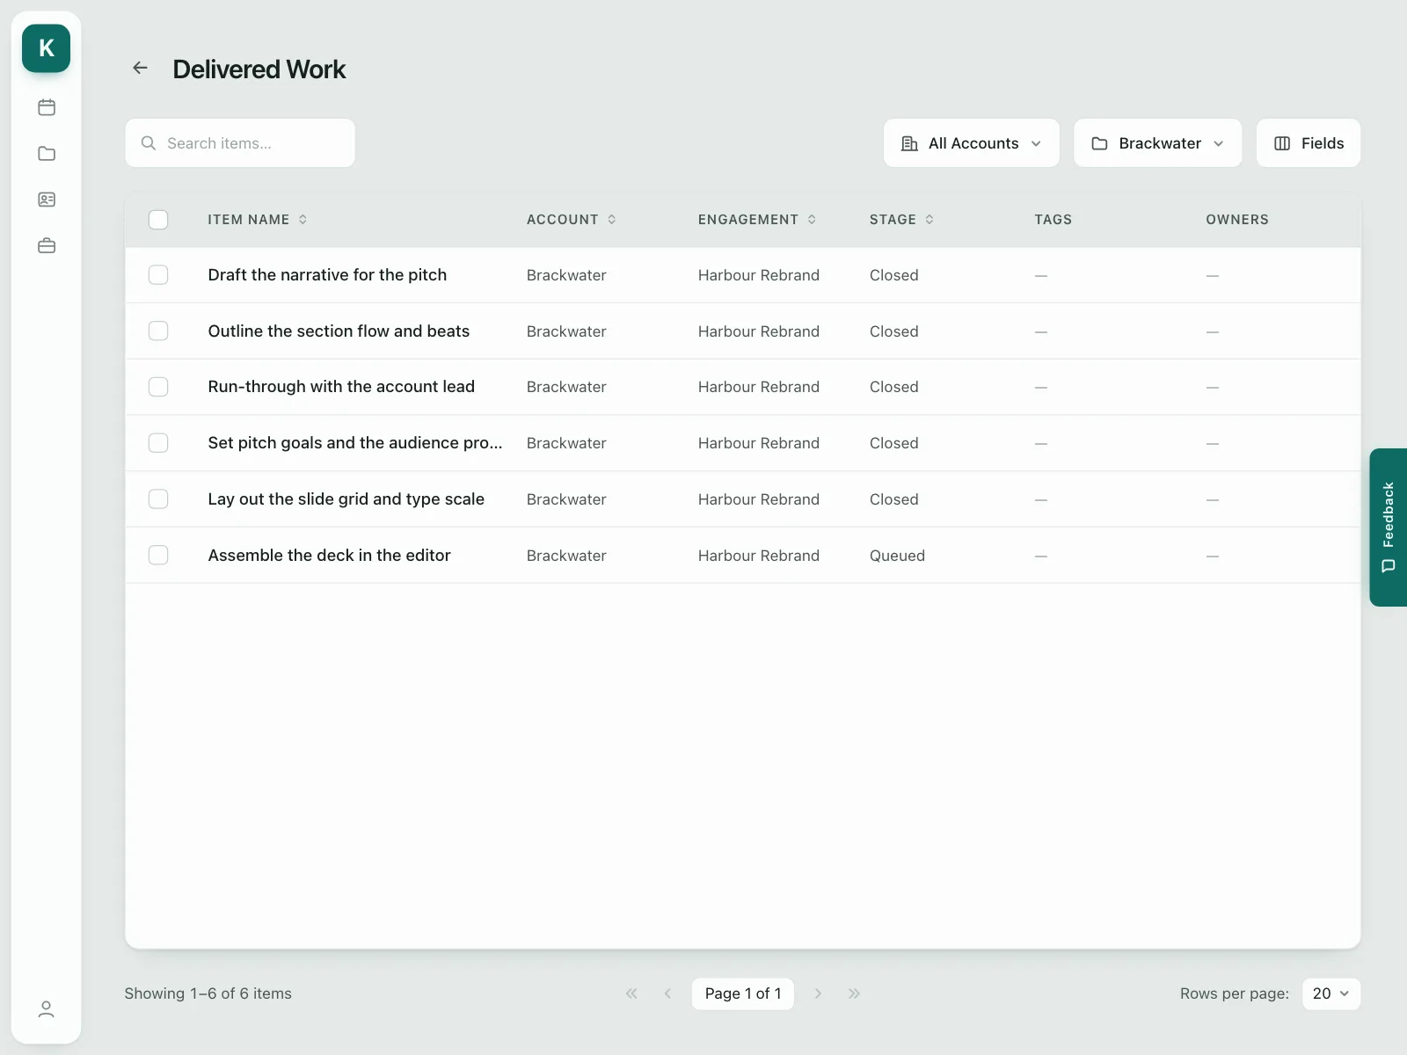Open 'Assemble the deck in the editor'
The image size is (1407, 1055).
(329, 556)
